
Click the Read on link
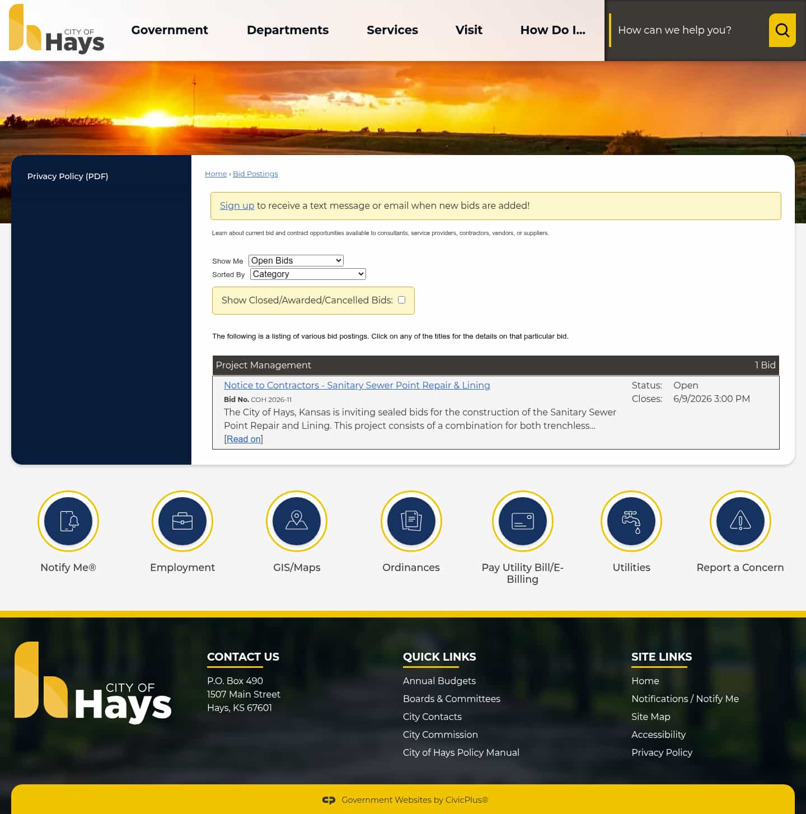point(243,439)
